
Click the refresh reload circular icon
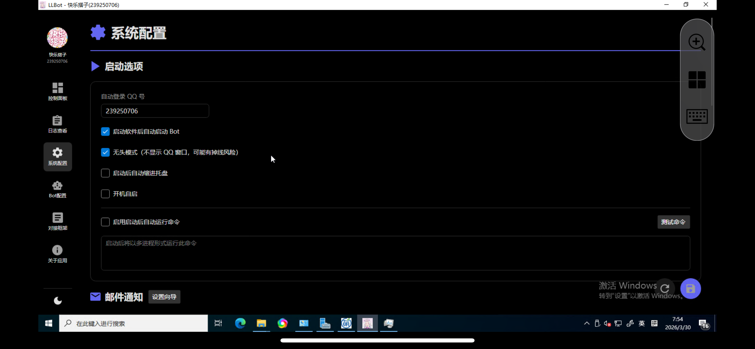665,288
